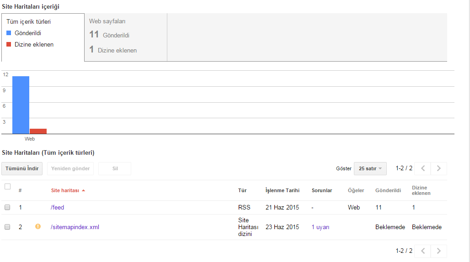Click the bottom next page arrow
The height and width of the screenshot is (262, 470).
tap(439, 251)
